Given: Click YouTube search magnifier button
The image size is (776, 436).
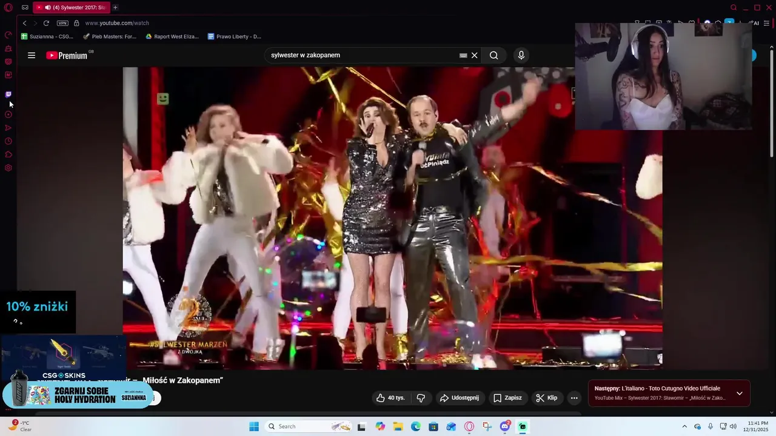Looking at the screenshot, I should pos(494,55).
